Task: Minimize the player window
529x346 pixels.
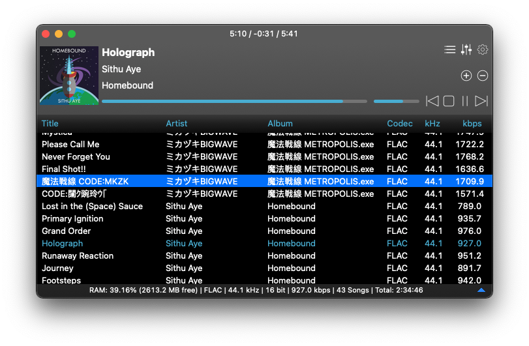Action: (x=59, y=34)
